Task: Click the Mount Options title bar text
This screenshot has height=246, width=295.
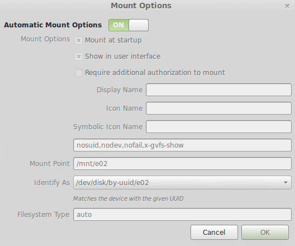Action: tap(141, 6)
